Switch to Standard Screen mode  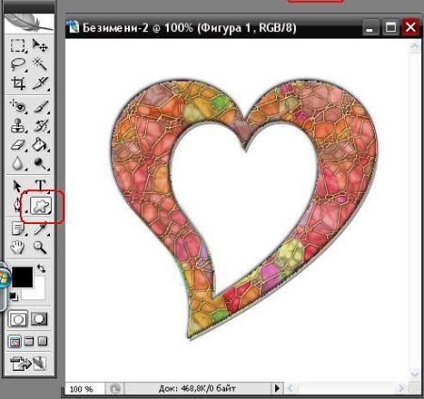pos(14,342)
